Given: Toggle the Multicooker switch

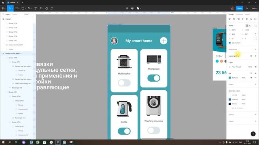Looking at the screenshot, I should tap(124, 83).
